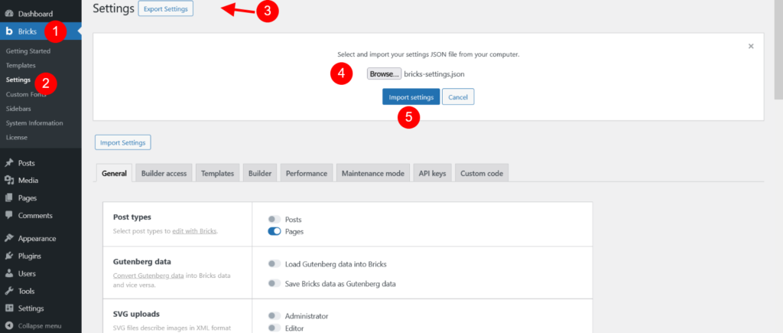Viewport: 783px width, 333px height.
Task: Switch to the Builder tab
Action: click(x=260, y=174)
